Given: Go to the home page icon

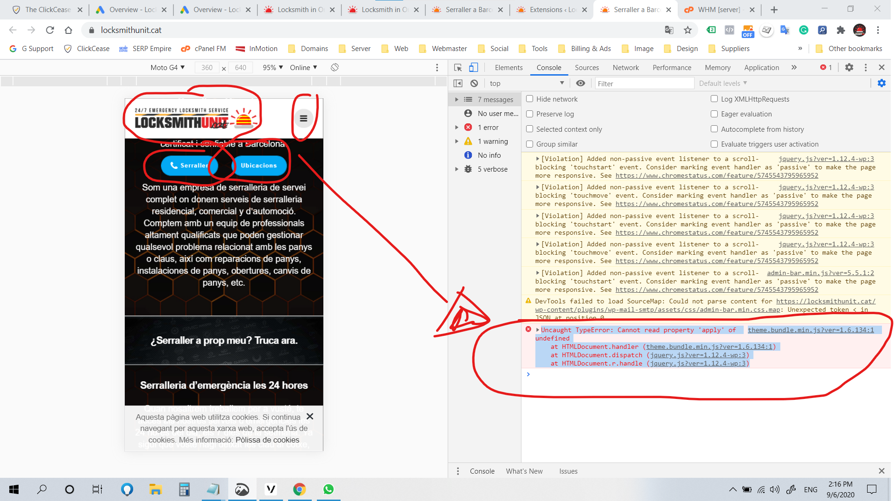Looking at the screenshot, I should 69,30.
